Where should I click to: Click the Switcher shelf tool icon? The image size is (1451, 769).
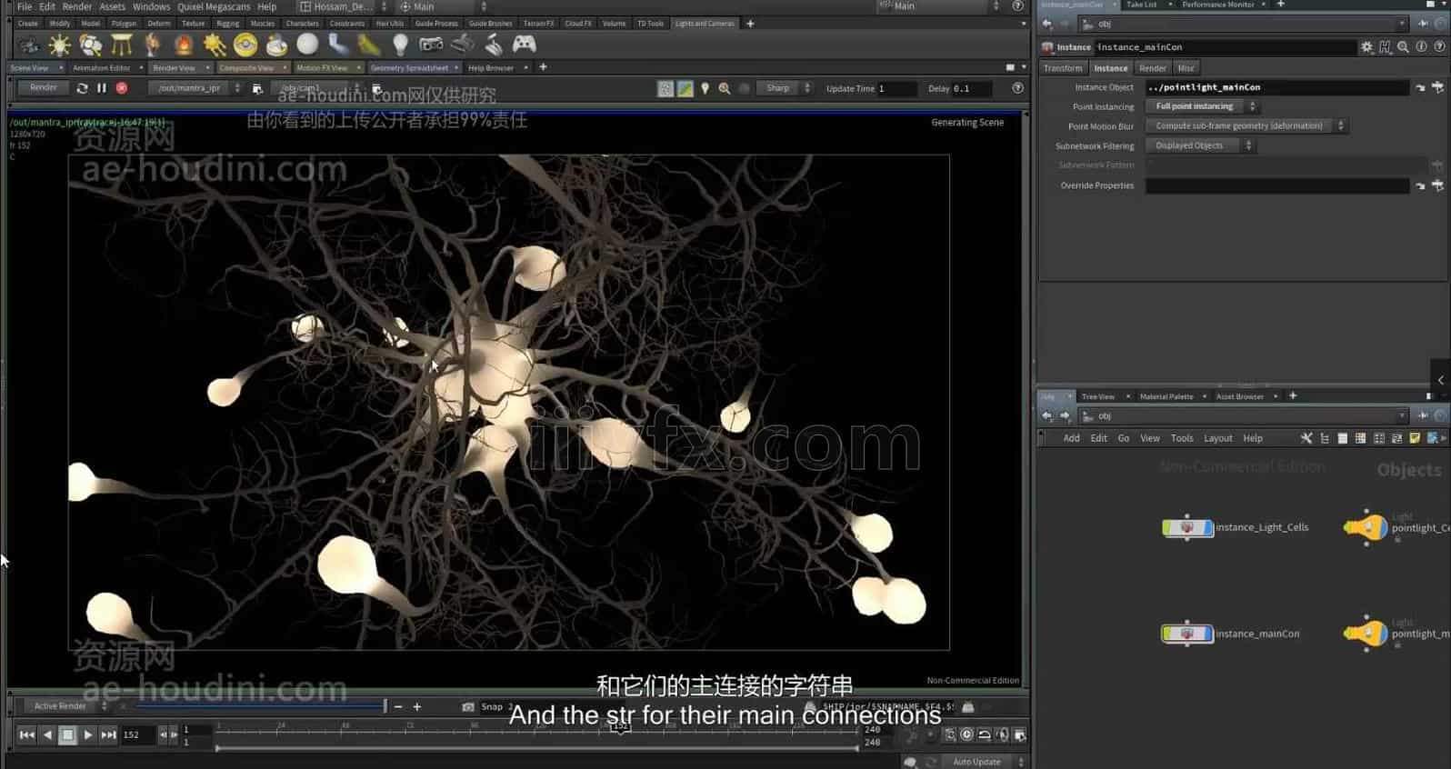point(494,44)
